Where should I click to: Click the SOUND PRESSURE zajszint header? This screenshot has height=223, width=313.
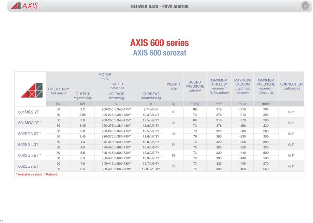click(195, 86)
